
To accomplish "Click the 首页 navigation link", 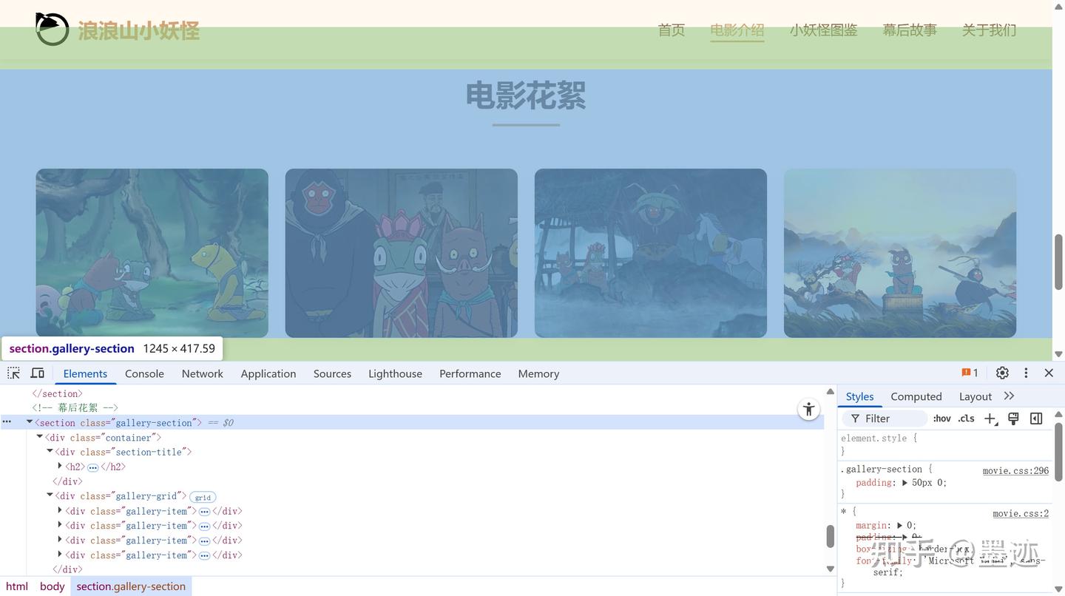I will click(x=671, y=30).
